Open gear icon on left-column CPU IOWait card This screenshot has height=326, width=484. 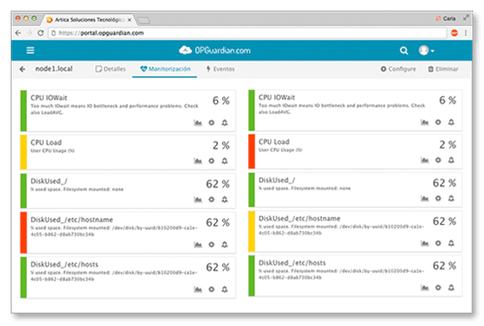212,123
